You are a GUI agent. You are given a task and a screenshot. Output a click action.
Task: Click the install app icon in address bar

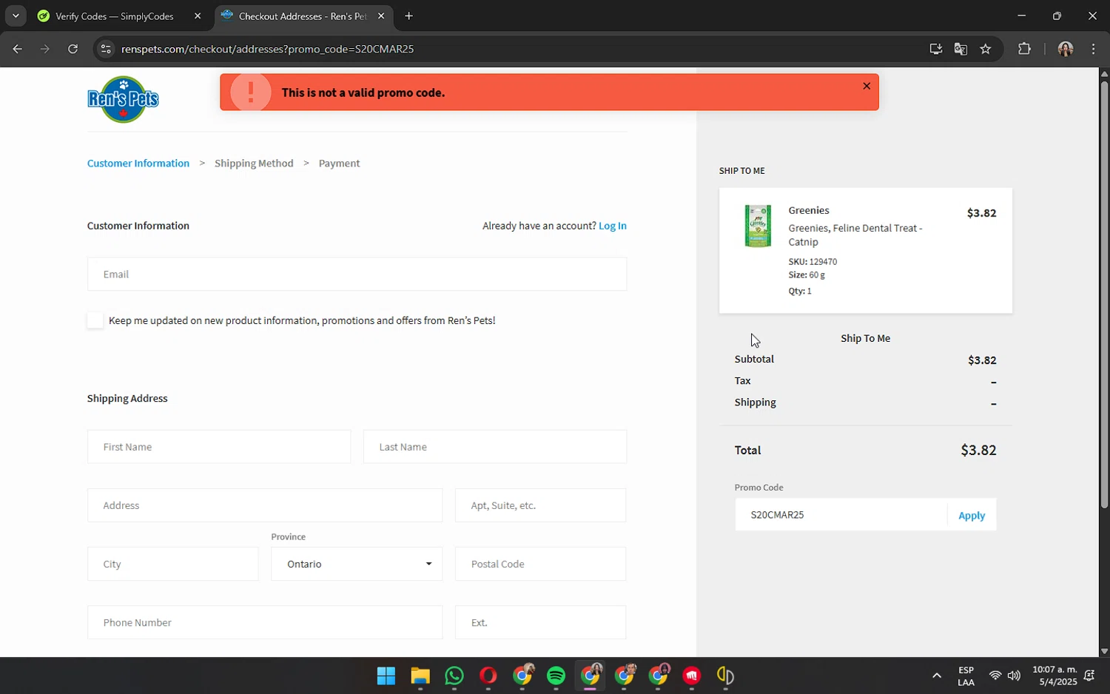(x=936, y=49)
